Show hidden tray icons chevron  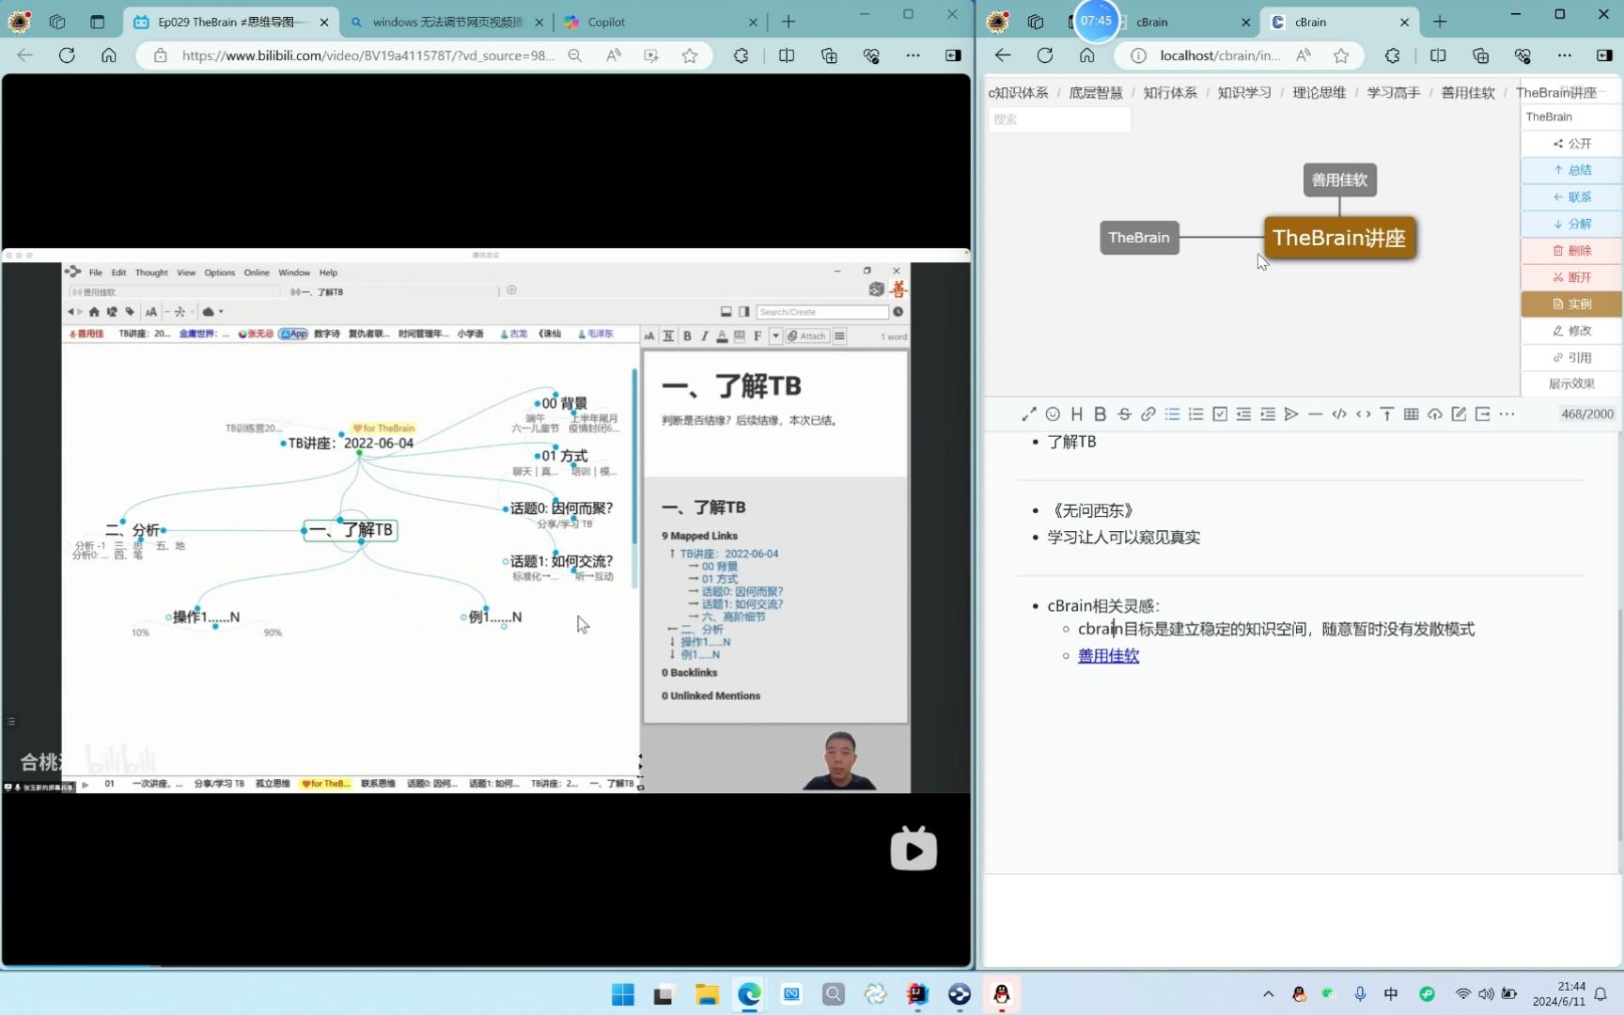1268,994
